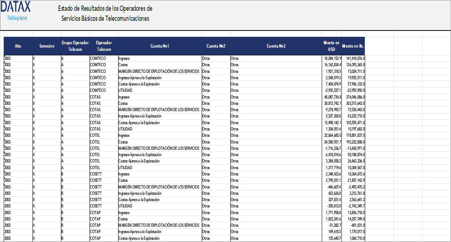Select MARGEN DIRECTO cell in the 9,274,992.7 row
This screenshot has width=451, height=242.
pos(160,110)
